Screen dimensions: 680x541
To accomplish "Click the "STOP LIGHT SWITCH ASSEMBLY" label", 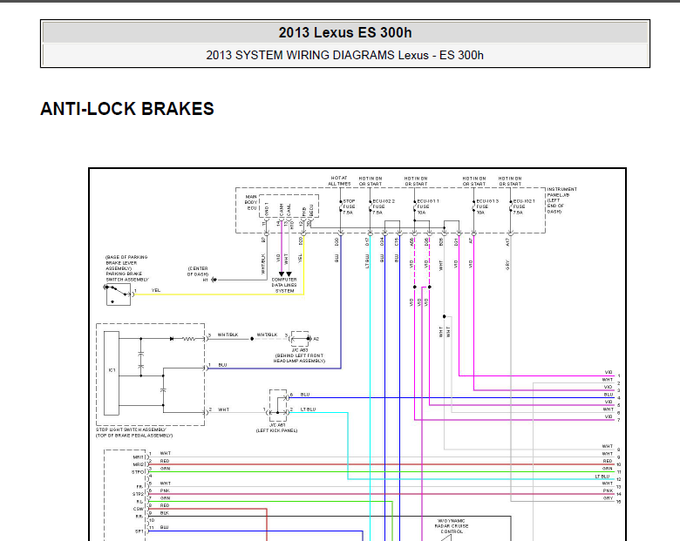I will coord(131,429).
